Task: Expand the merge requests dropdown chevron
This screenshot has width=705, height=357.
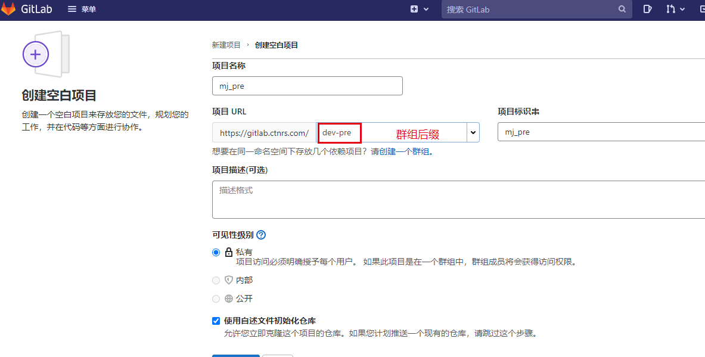Action: coord(682,10)
